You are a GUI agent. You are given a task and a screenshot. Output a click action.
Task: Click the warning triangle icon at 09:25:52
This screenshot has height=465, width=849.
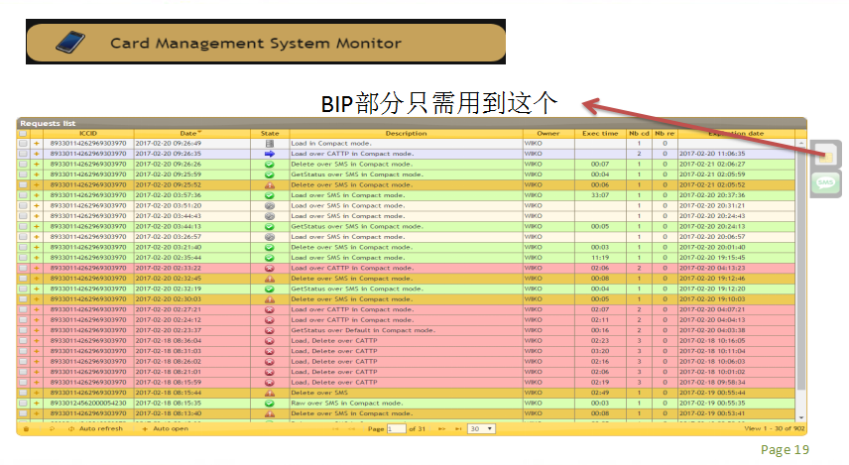(269, 185)
